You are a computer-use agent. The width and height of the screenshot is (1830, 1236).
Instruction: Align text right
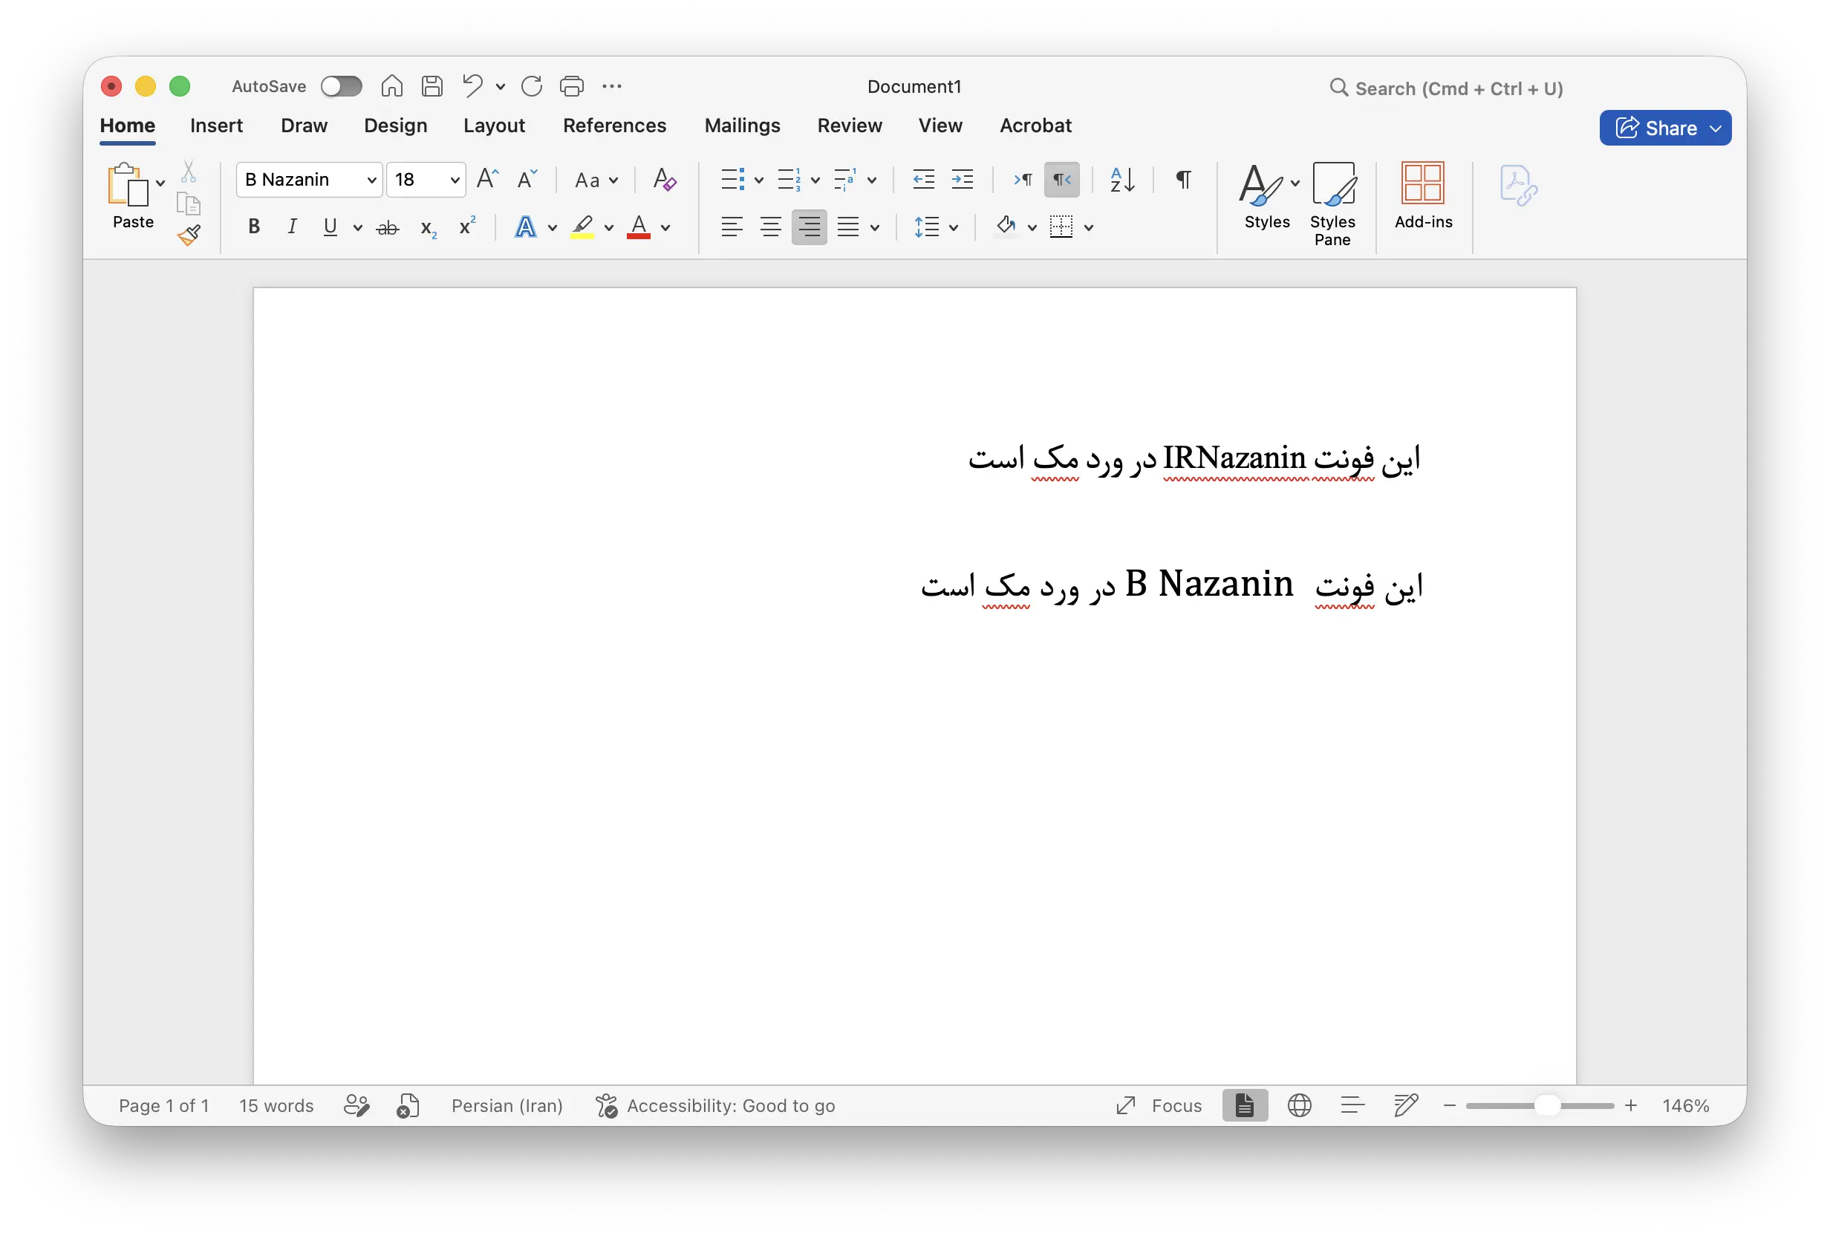(809, 227)
